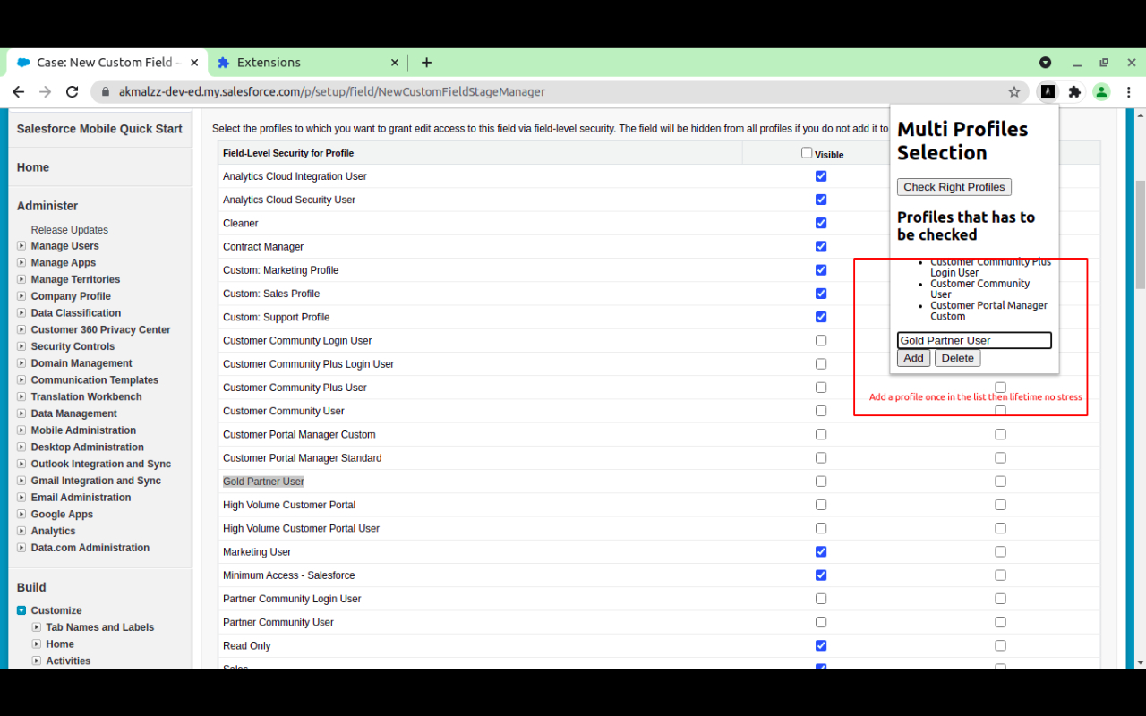Screen dimensions: 1146x716
Task: Check Read-Only for High Volume Customer Portal
Action: [1000, 505]
